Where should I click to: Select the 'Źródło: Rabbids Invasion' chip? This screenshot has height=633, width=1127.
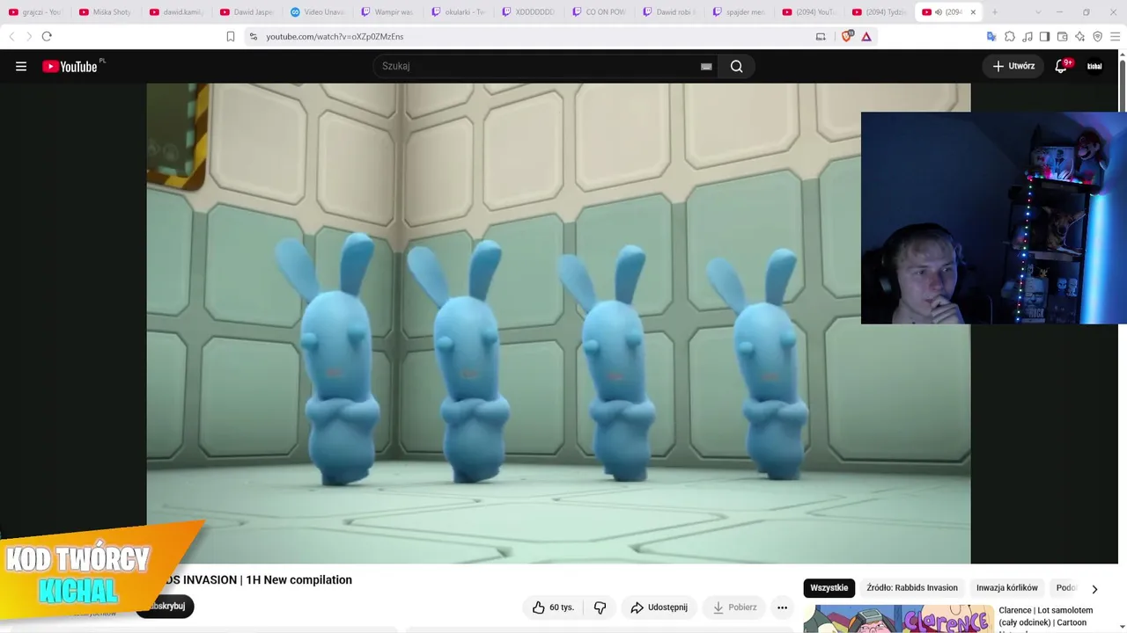912,588
